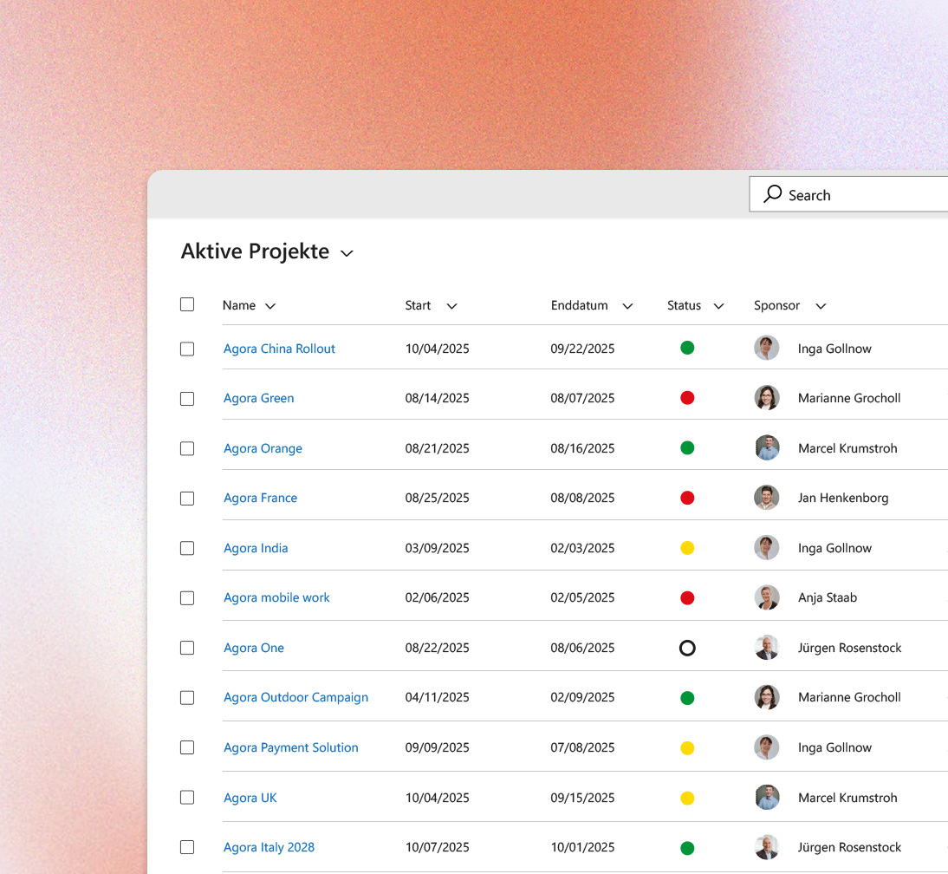Tick the Agora Italy 2028 checkbox
The image size is (948, 874).
187,847
